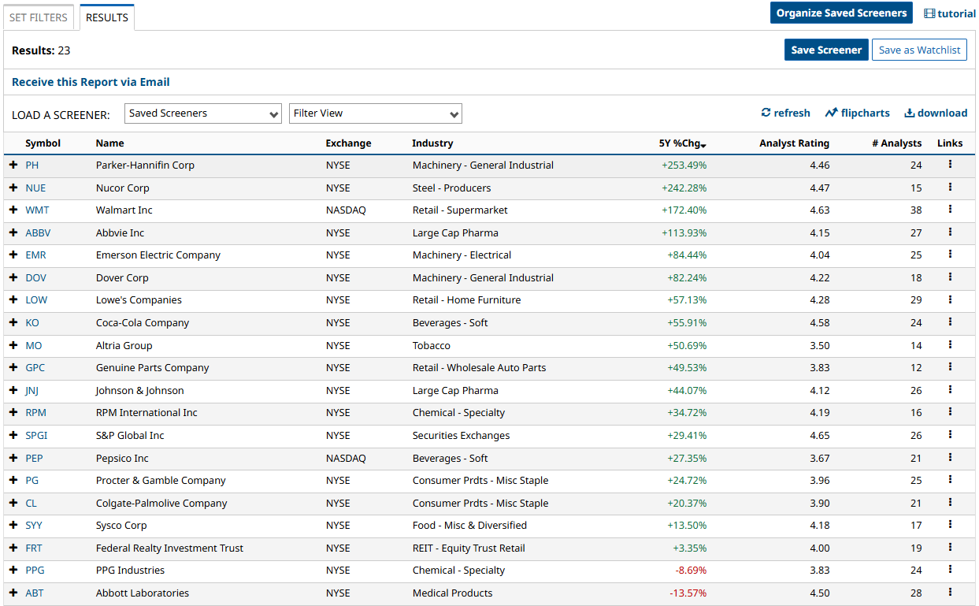The width and height of the screenshot is (979, 606).
Task: Click the download icon
Action: (x=909, y=113)
